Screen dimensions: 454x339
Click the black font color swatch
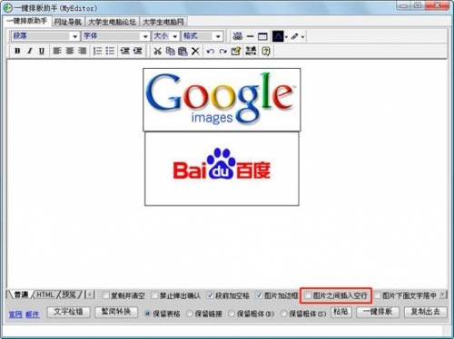[x=278, y=36]
